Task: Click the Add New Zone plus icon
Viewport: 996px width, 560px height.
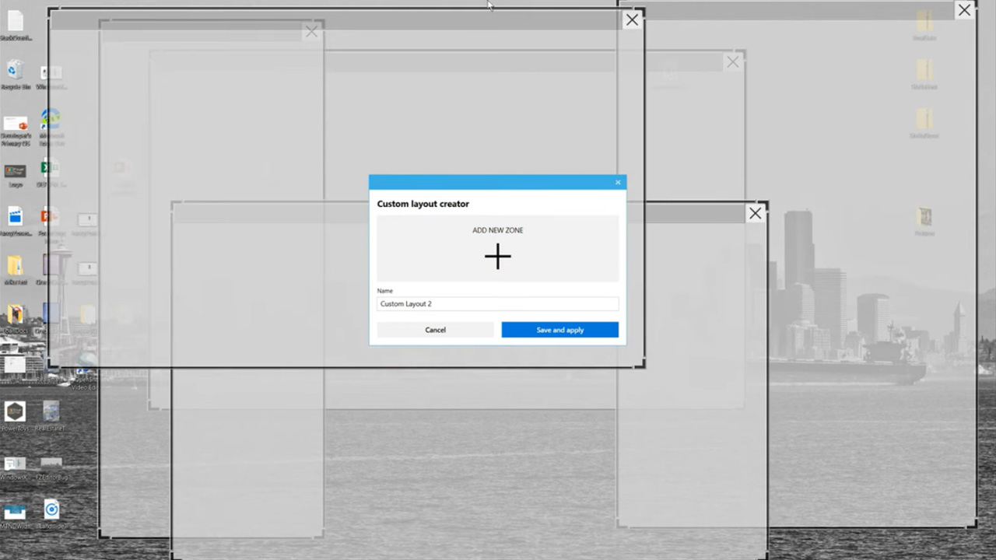Action: point(497,256)
